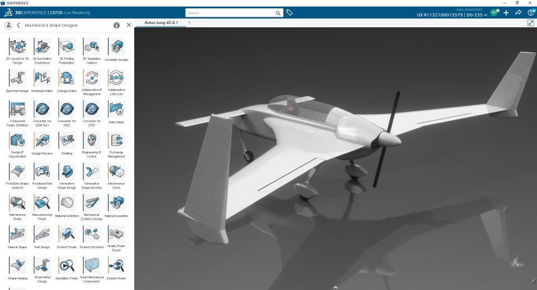The width and height of the screenshot is (537, 290).
Task: Open the Interference Finder app
Action: [x=17, y=203]
